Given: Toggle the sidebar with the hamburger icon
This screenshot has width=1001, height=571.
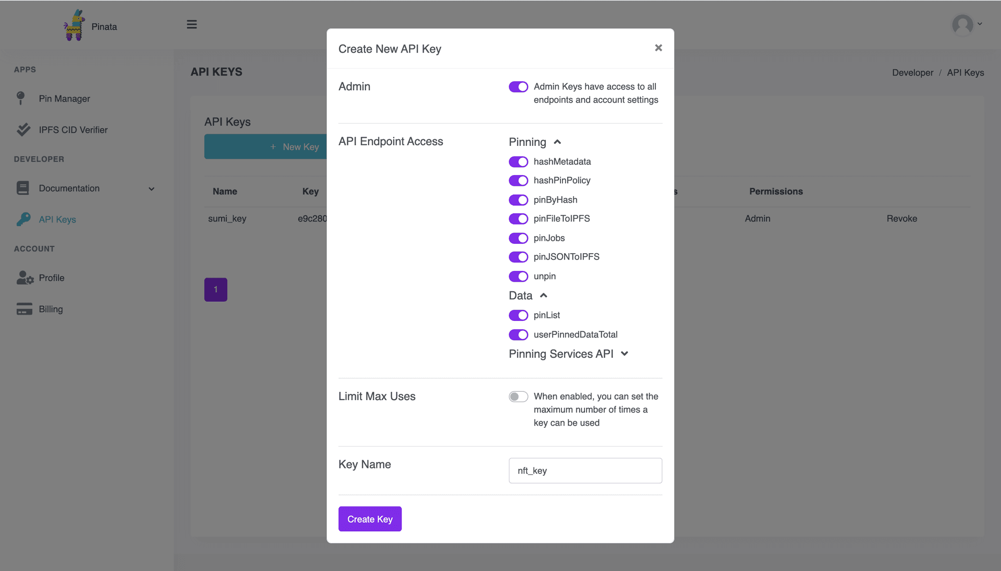Looking at the screenshot, I should 192,24.
